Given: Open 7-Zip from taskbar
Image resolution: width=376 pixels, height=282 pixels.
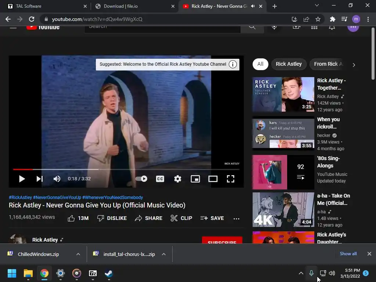Looking at the screenshot, I should click(93, 273).
